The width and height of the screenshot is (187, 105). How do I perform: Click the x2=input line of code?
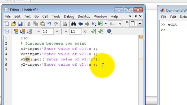(59, 54)
